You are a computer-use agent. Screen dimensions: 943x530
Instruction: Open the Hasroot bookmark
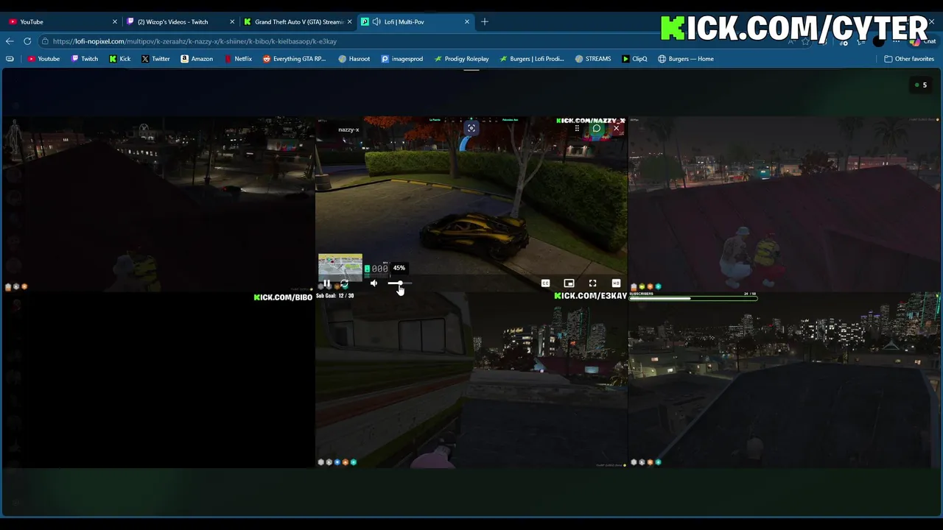click(354, 59)
